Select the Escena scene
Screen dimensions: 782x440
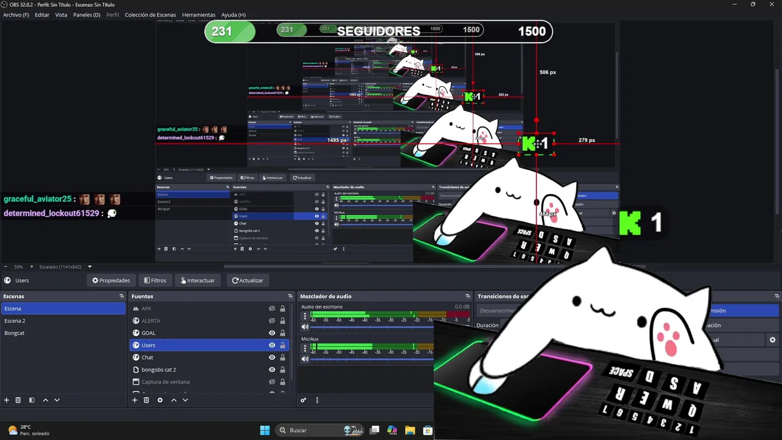tap(63, 309)
